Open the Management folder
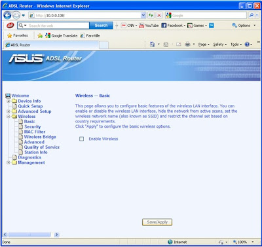 pos(31,162)
